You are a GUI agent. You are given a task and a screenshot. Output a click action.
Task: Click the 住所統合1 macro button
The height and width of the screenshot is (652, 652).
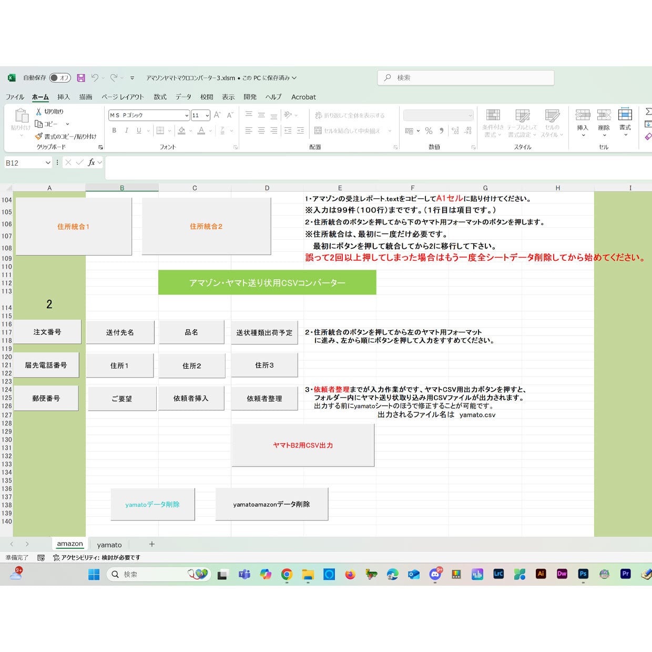74,227
